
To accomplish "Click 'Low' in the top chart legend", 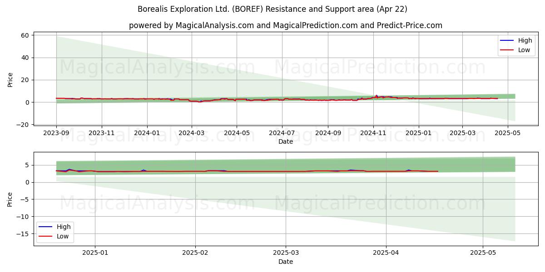I will 524,50.
